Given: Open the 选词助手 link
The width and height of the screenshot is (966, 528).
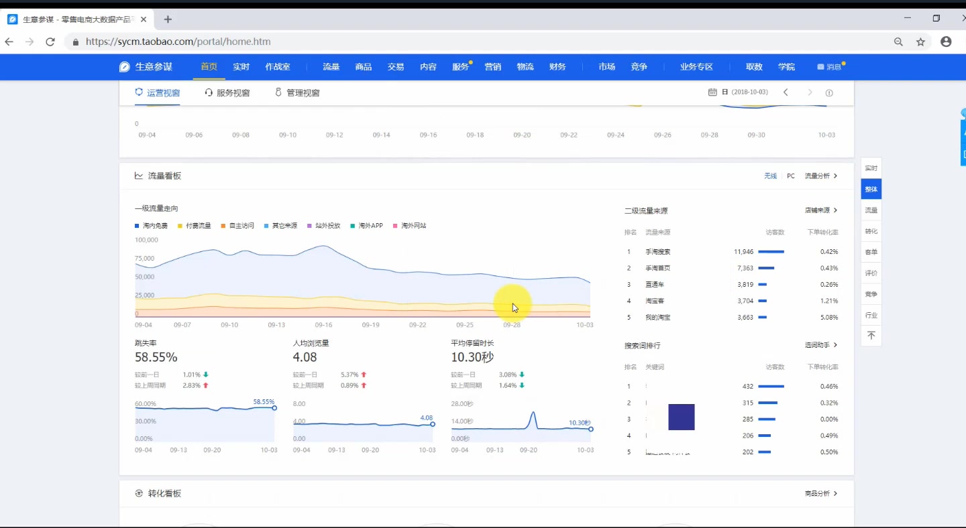Looking at the screenshot, I should [x=821, y=345].
